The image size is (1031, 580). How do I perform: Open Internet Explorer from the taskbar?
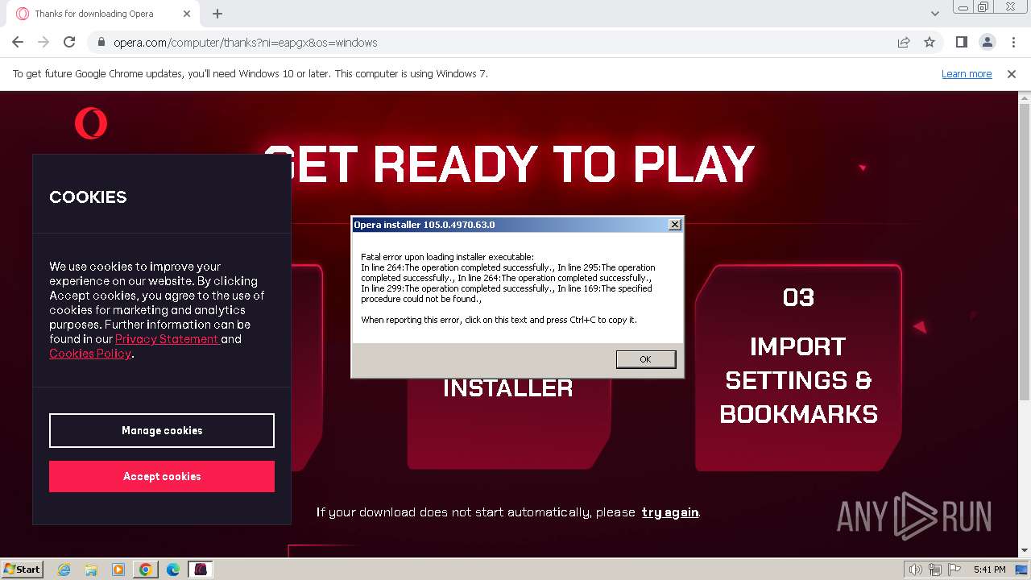click(x=64, y=570)
